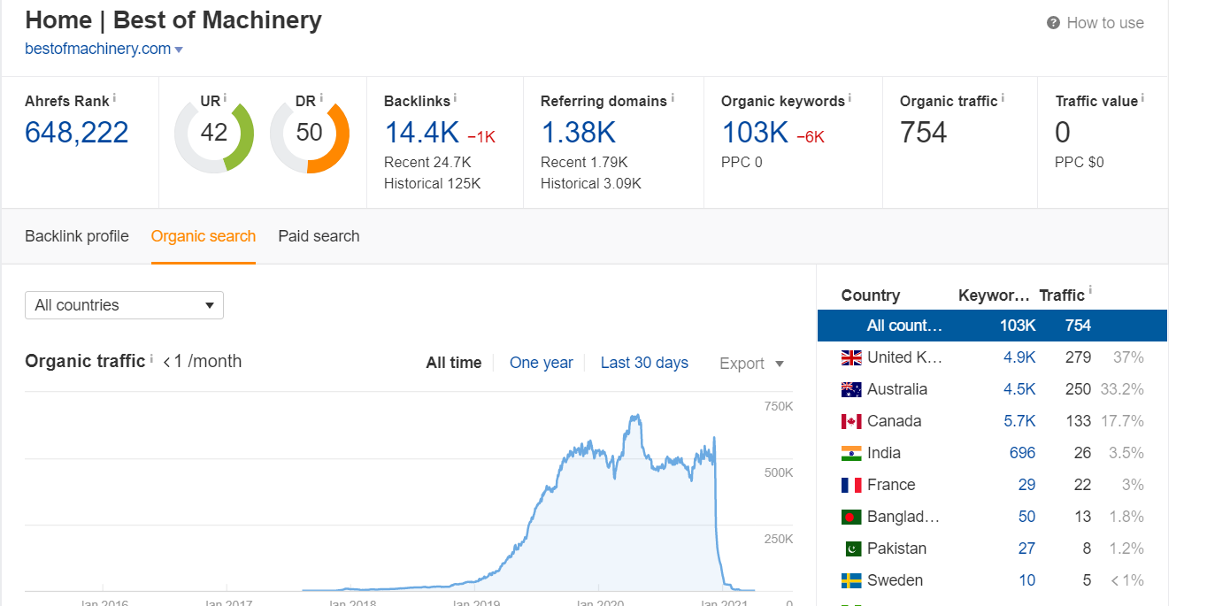Open India 696 keywords link
The height and width of the screenshot is (606, 1207).
[1022, 453]
